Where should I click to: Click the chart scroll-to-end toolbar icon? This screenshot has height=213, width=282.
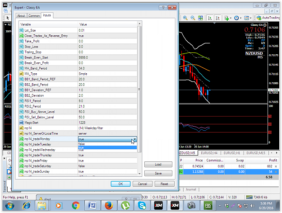pos(210,18)
